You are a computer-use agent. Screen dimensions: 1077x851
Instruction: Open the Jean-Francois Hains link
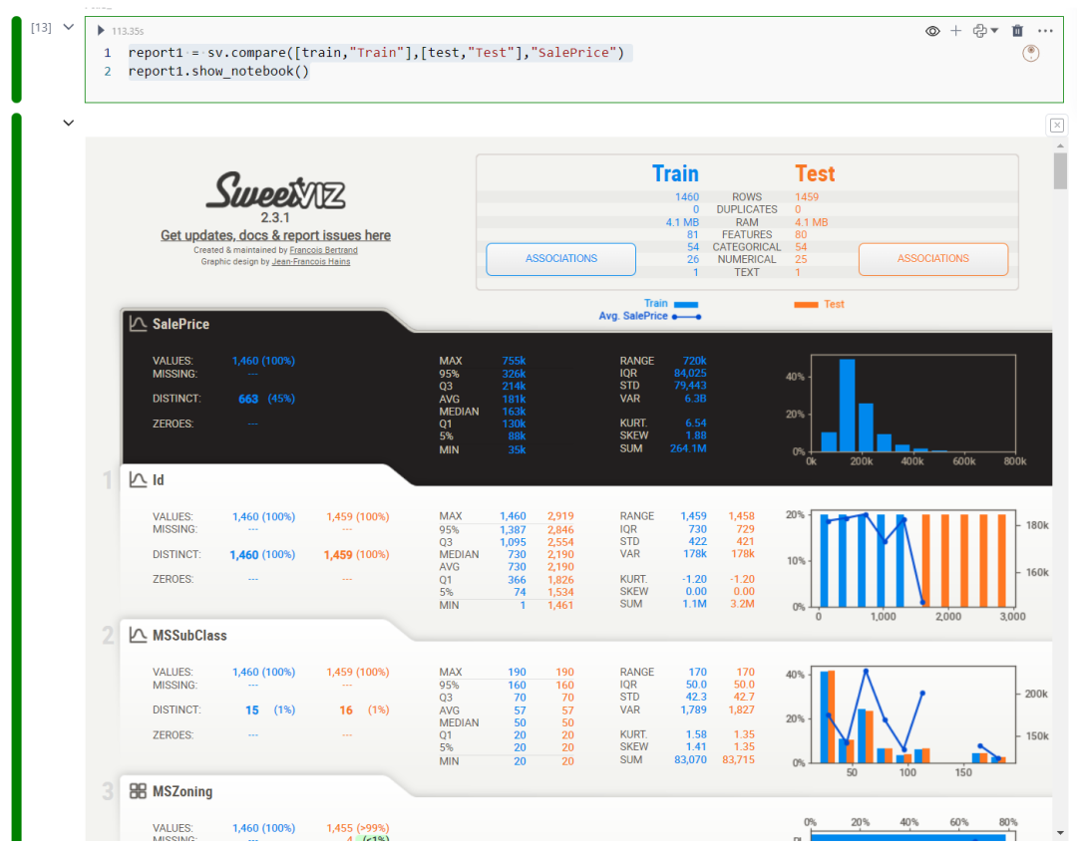(311, 261)
